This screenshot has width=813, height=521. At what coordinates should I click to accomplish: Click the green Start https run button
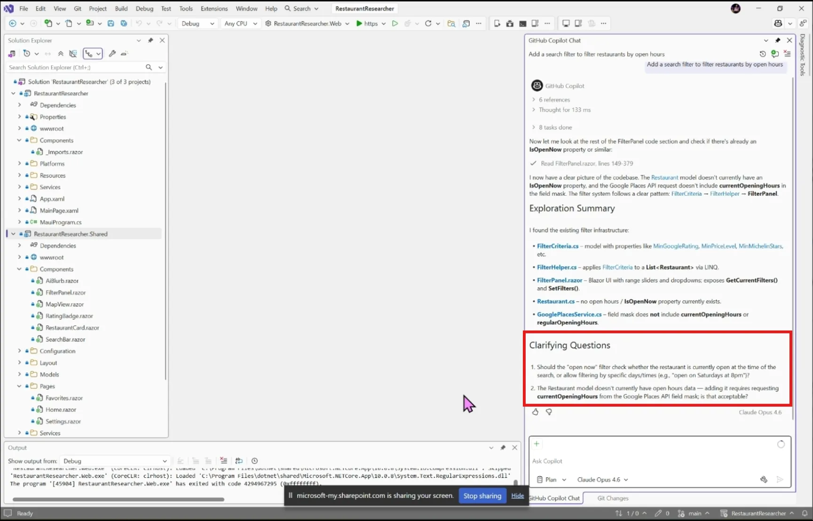point(367,24)
